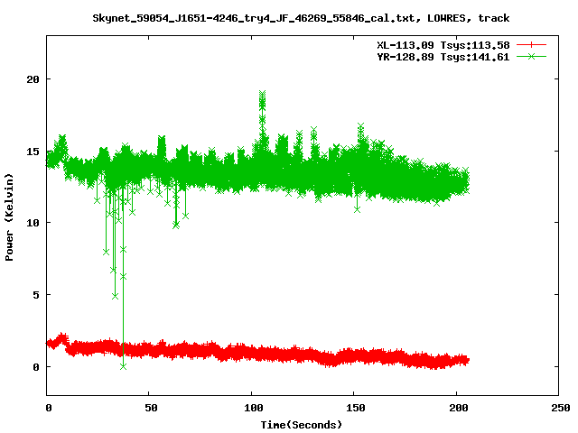Click the tallest green spike peak near 19 Kelvin
This screenshot has width=578, height=433.
[262, 94]
